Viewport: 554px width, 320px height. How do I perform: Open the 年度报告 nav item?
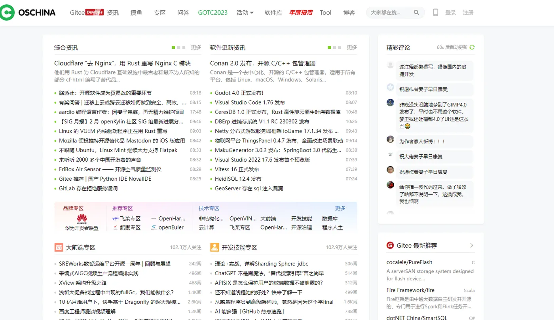coord(301,13)
